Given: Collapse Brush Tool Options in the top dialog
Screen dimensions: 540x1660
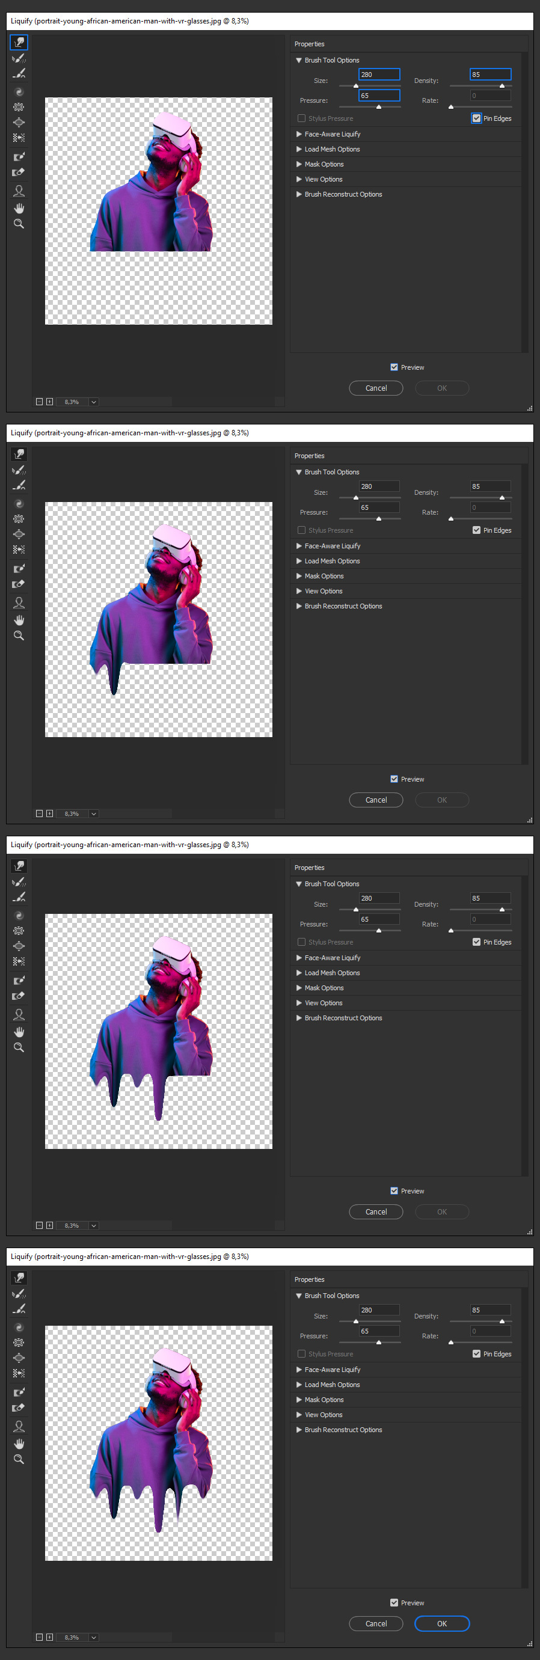Looking at the screenshot, I should click(299, 60).
